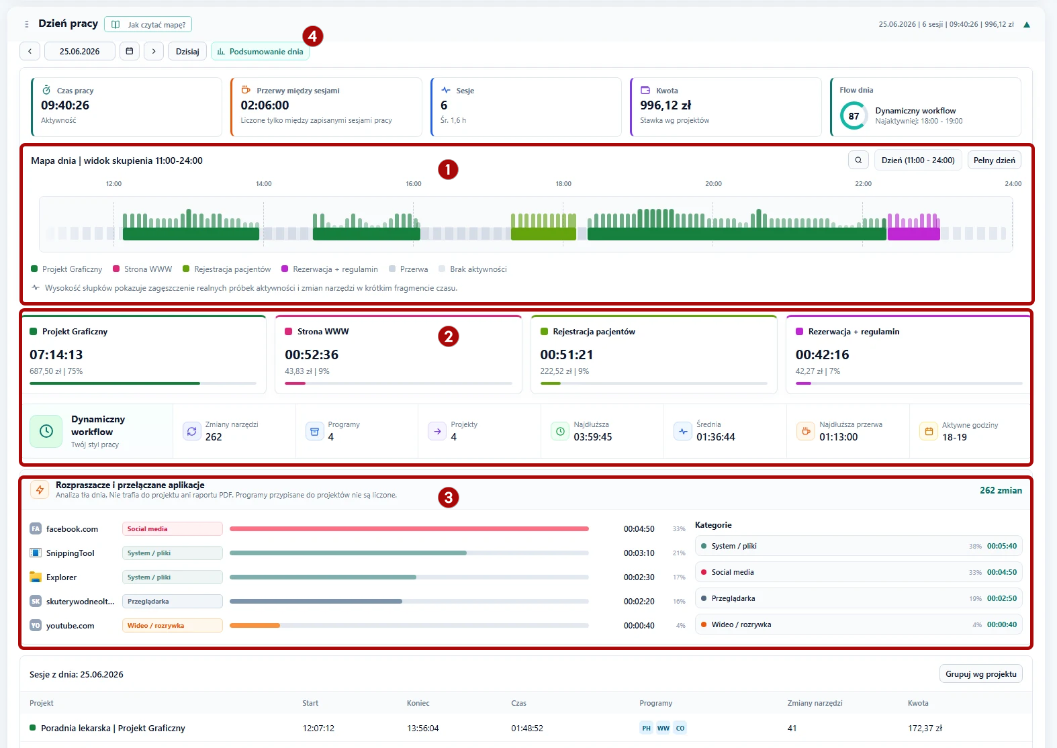Click the Przeglądarka tag for skuterywodneolt
Image resolution: width=1057 pixels, height=748 pixels.
[x=173, y=602]
